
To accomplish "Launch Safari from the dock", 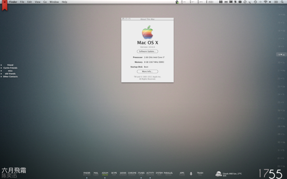I will 123,173.
